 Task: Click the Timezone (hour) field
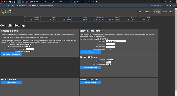(111, 44)
